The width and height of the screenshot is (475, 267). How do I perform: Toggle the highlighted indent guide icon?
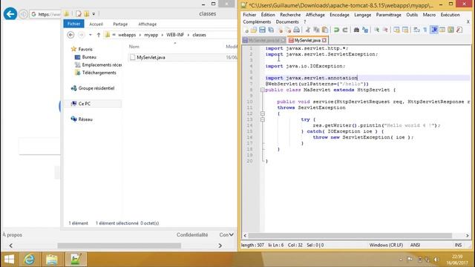434,30
